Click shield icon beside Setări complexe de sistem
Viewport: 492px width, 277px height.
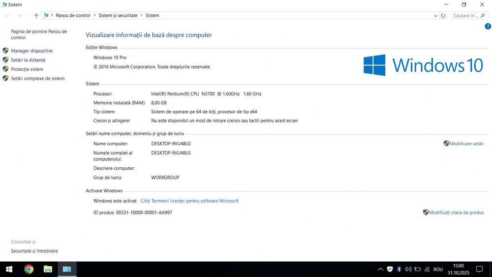pos(5,78)
